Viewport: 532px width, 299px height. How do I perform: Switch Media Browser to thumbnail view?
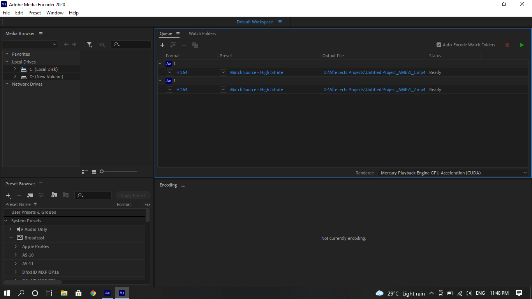click(x=94, y=172)
